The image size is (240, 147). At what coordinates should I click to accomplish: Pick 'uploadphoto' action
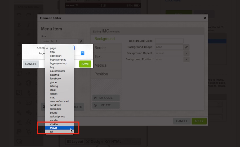[x=59, y=116]
